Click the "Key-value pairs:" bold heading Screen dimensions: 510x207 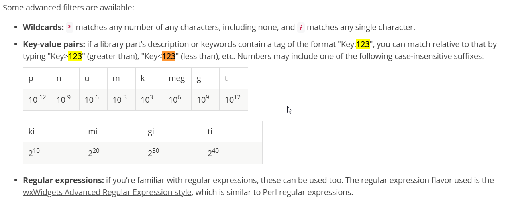54,44
